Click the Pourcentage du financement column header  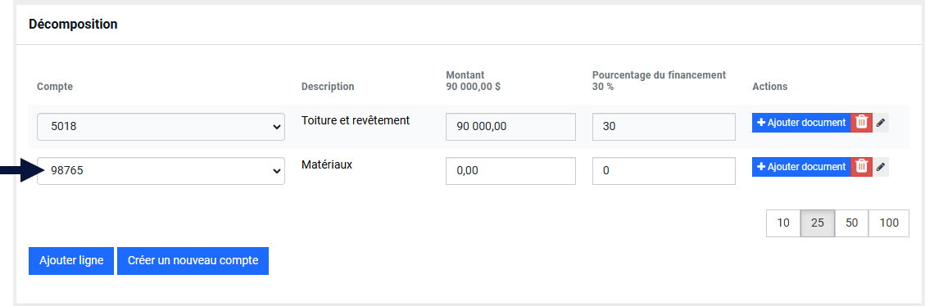coord(659,75)
